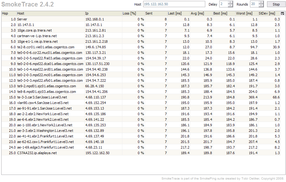Click the Stop button

[276, 4]
